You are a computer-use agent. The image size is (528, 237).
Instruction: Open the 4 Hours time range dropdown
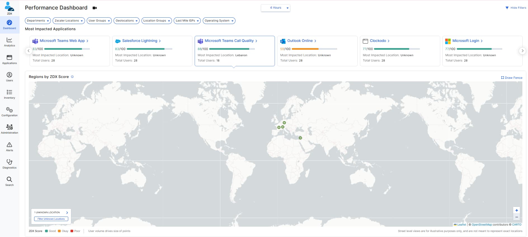(275, 8)
